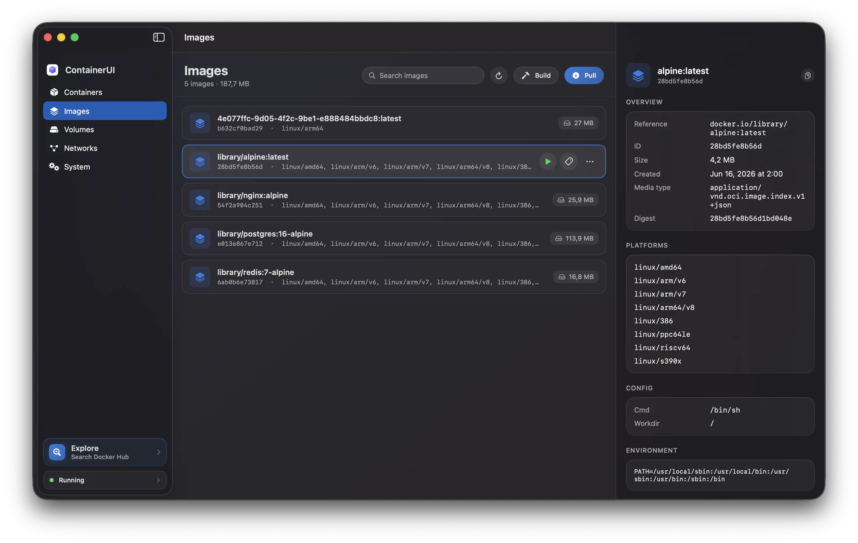
Task: Open Explore Search Docker Hub
Action: (x=105, y=452)
